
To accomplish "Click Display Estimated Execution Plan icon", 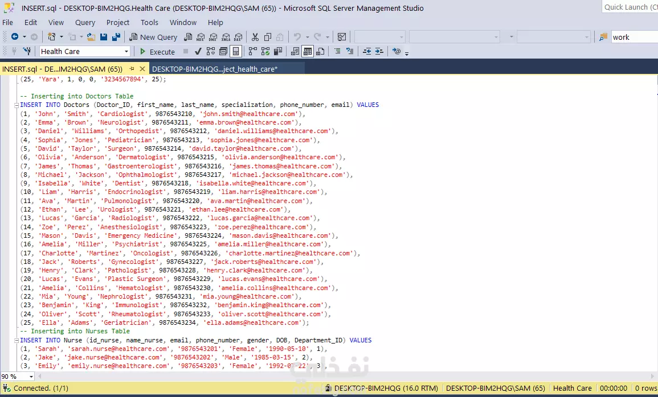I will click(211, 51).
